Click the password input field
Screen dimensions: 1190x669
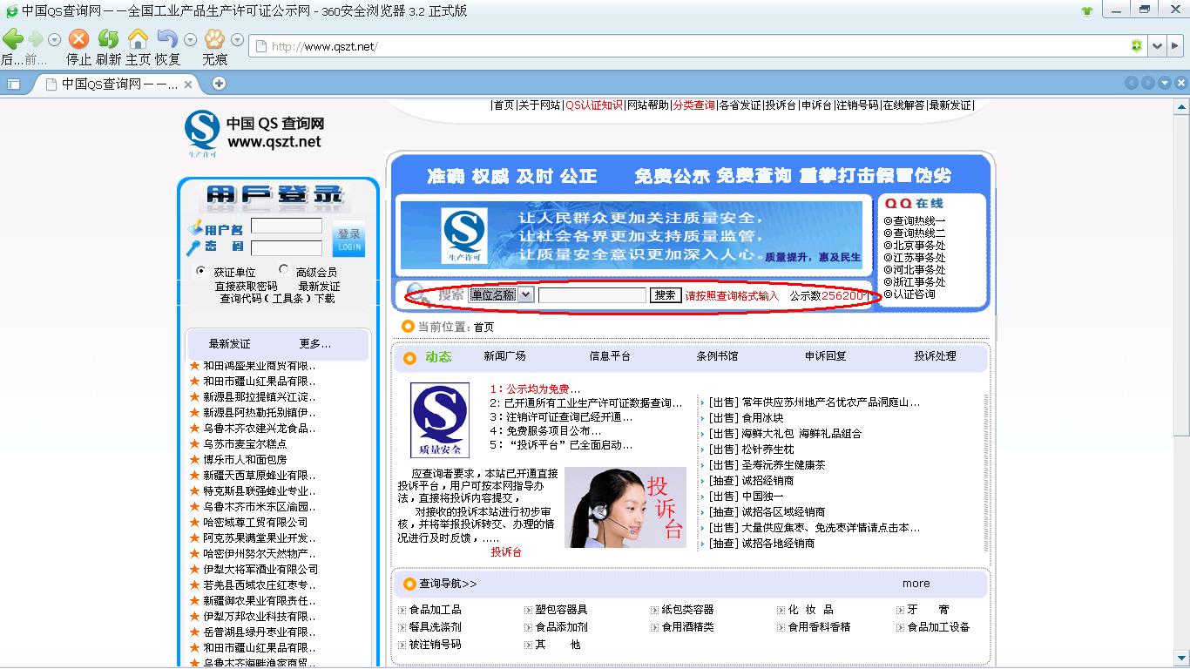coord(287,248)
